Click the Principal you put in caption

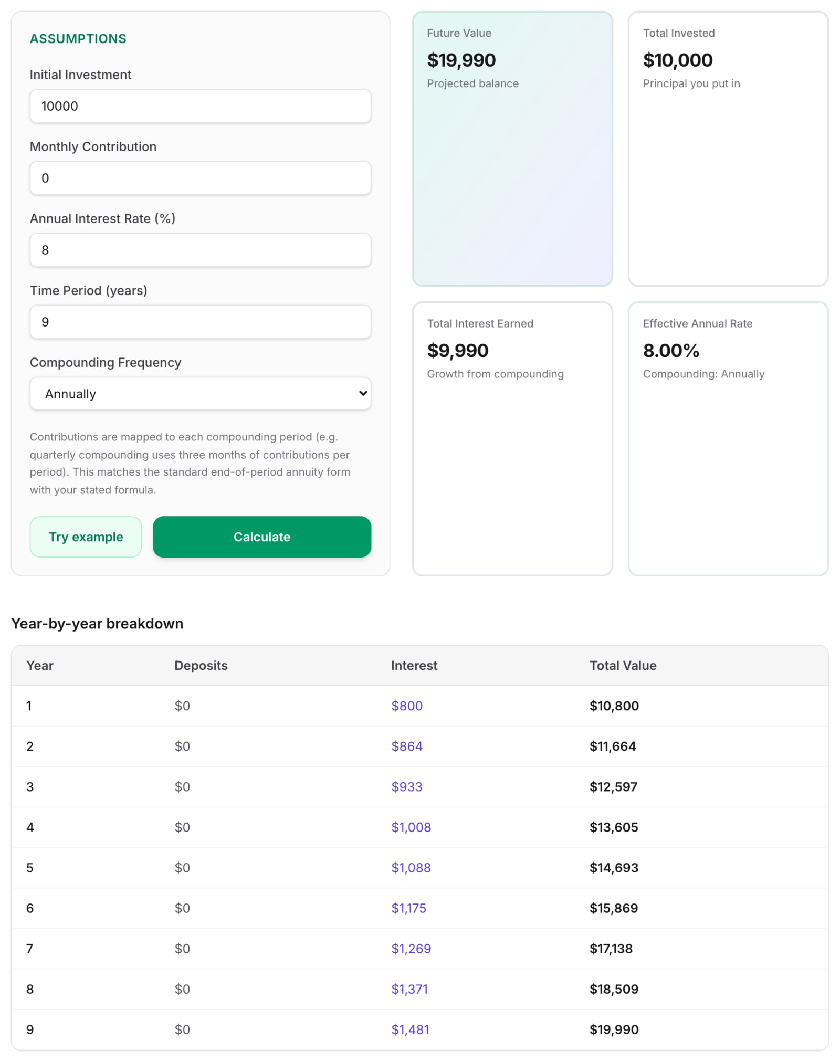pyautogui.click(x=691, y=83)
